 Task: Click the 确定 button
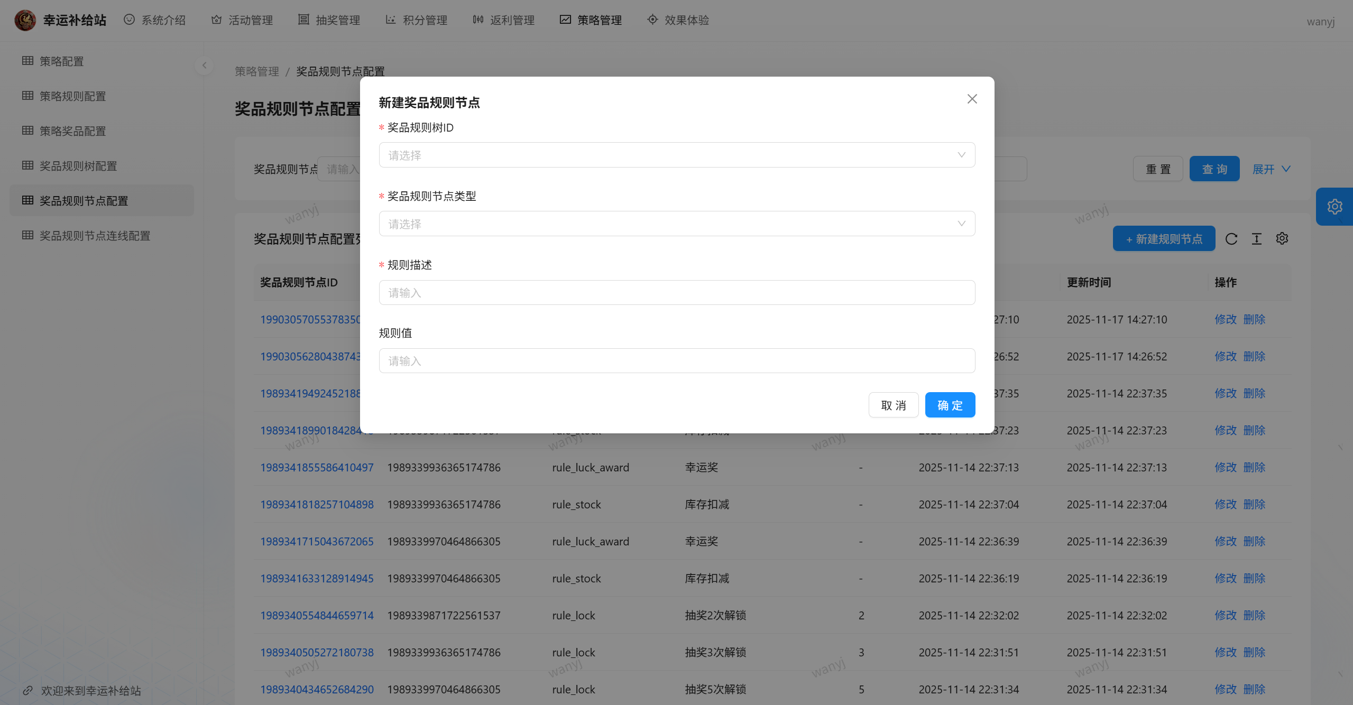[950, 405]
